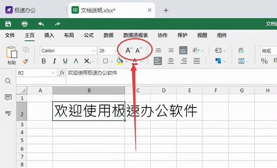Click the save icon in quick access bar
Screen dimensions: 277x168
pyautogui.click(x=8, y=24)
